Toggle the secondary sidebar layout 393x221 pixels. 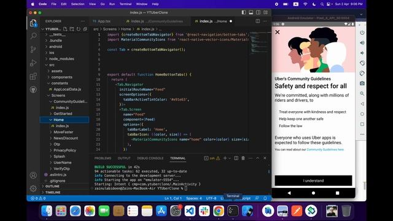tap(258, 12)
